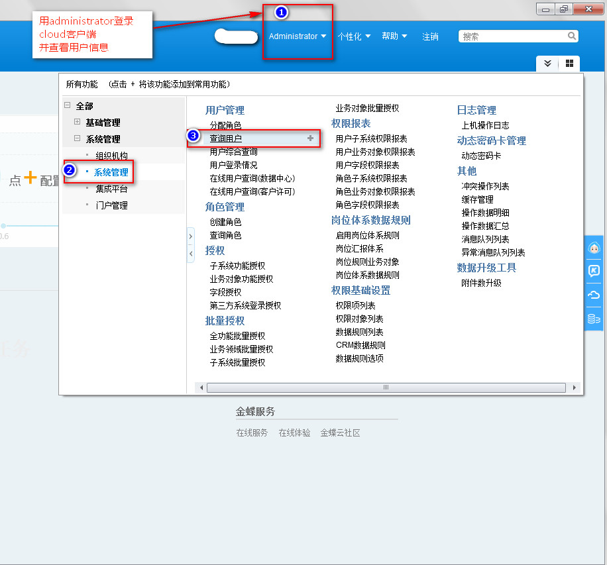The image size is (607, 565).
Task: Open the four-square grid view icon
Action: click(569, 64)
